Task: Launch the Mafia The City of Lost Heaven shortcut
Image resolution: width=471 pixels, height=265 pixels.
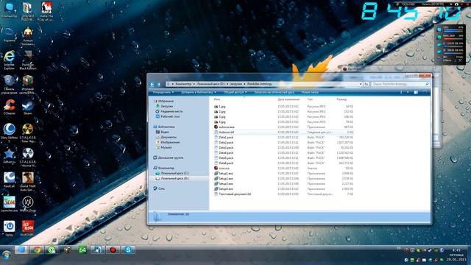Action: [x=46, y=12]
